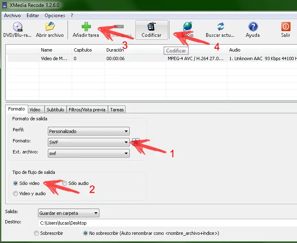The width and height of the screenshot is (297, 243).
Task: Open Ayuda help icon
Action: point(253,26)
